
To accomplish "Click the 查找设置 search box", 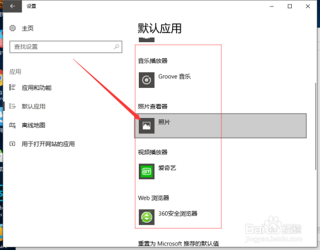I will pos(66,47).
